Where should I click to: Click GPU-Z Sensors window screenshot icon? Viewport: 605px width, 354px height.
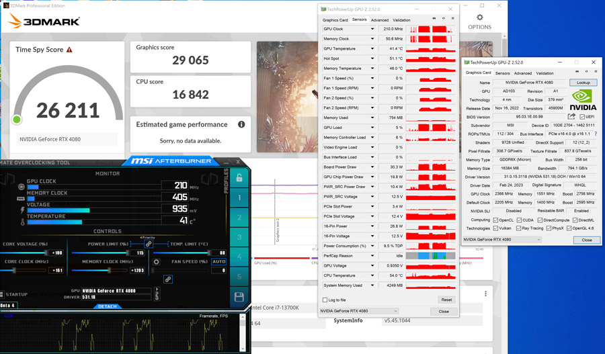click(x=434, y=19)
